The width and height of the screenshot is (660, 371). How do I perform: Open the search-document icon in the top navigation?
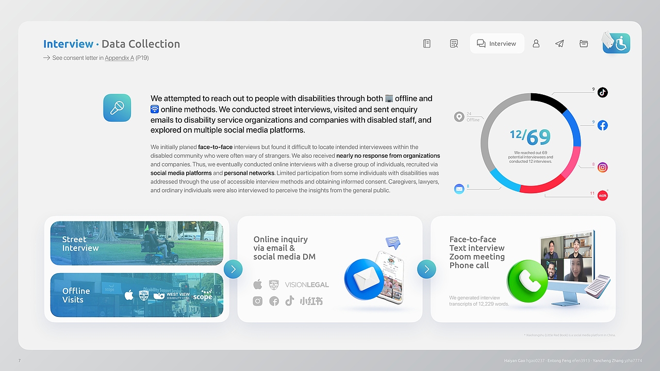454,44
